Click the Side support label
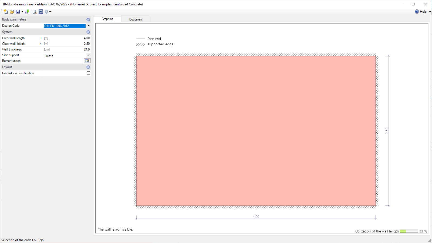The width and height of the screenshot is (432, 243). tap(11, 55)
